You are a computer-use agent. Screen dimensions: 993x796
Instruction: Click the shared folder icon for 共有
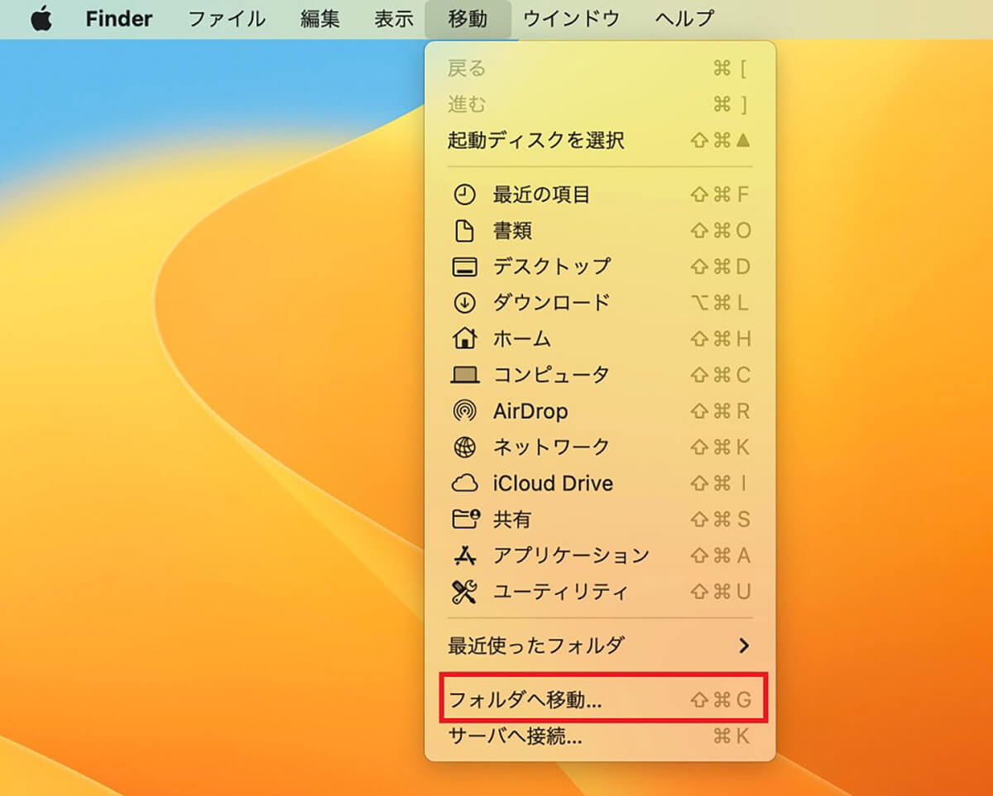click(465, 519)
